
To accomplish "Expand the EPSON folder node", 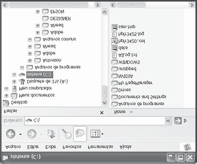I will tap(38, 12).
